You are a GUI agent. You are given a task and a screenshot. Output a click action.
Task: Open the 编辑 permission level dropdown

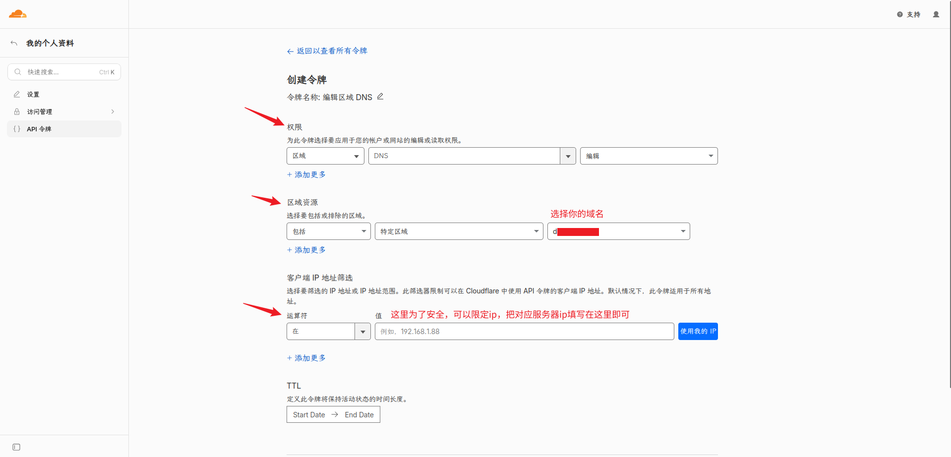pos(649,156)
